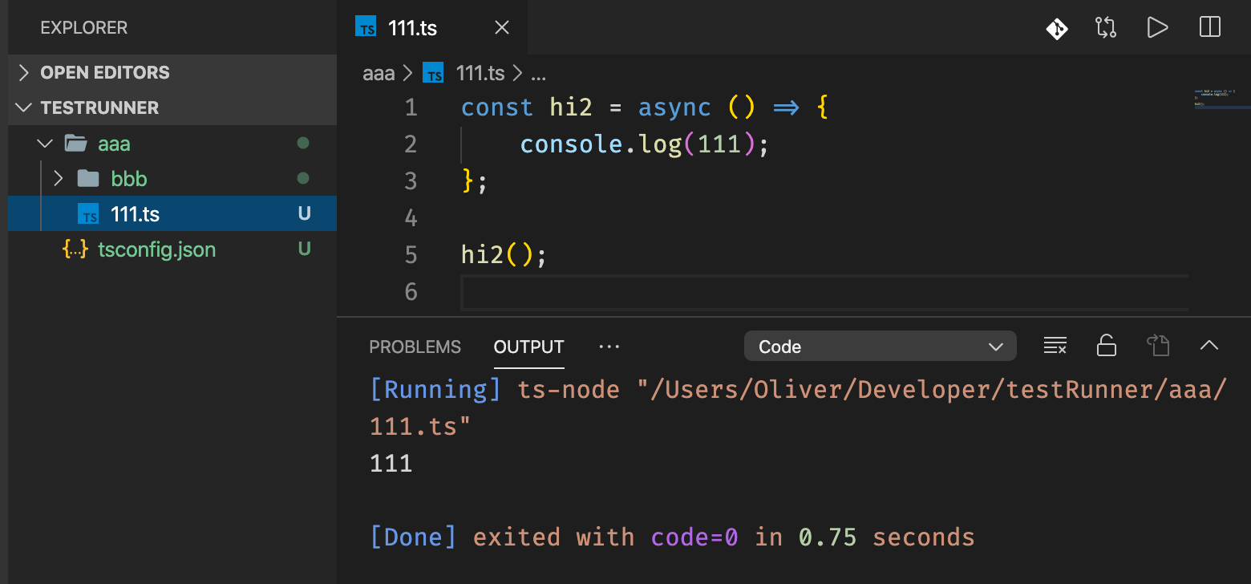Switch to the PROBLEMS tab
Screen dimensions: 1251x584
[415, 347]
